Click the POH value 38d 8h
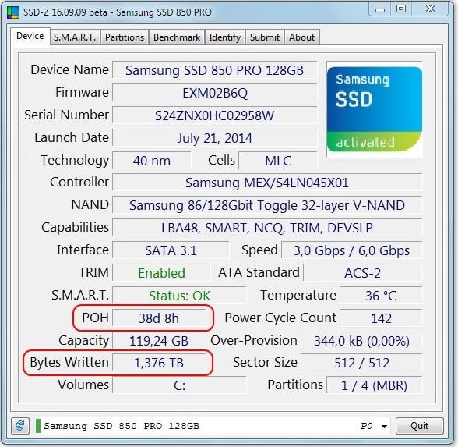The image size is (458, 447). point(159,318)
